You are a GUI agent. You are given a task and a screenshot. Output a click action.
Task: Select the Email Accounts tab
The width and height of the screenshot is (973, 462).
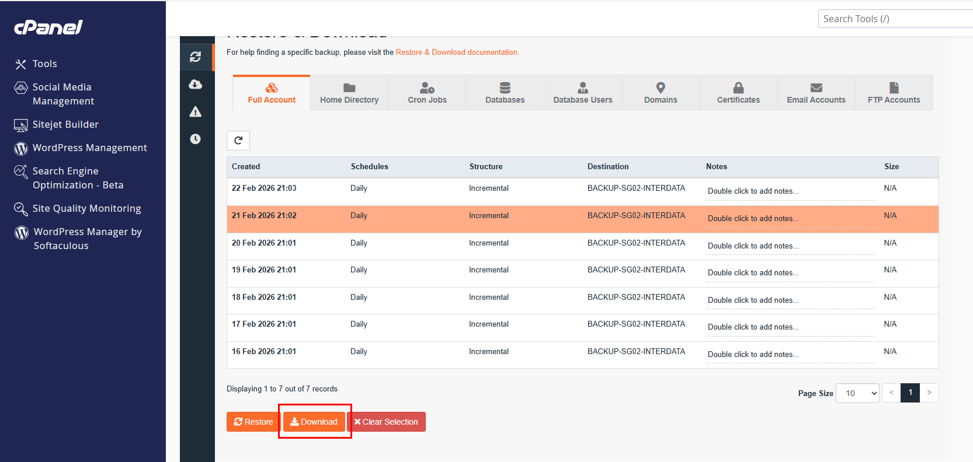(x=816, y=93)
